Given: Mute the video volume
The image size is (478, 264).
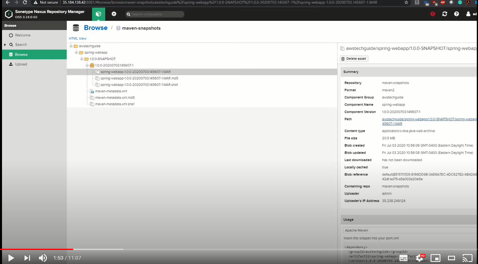Looking at the screenshot, I should coord(43,258).
